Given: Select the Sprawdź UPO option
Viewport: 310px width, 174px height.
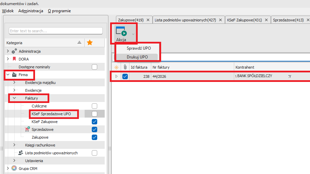Looking at the screenshot, I should click(x=138, y=48).
